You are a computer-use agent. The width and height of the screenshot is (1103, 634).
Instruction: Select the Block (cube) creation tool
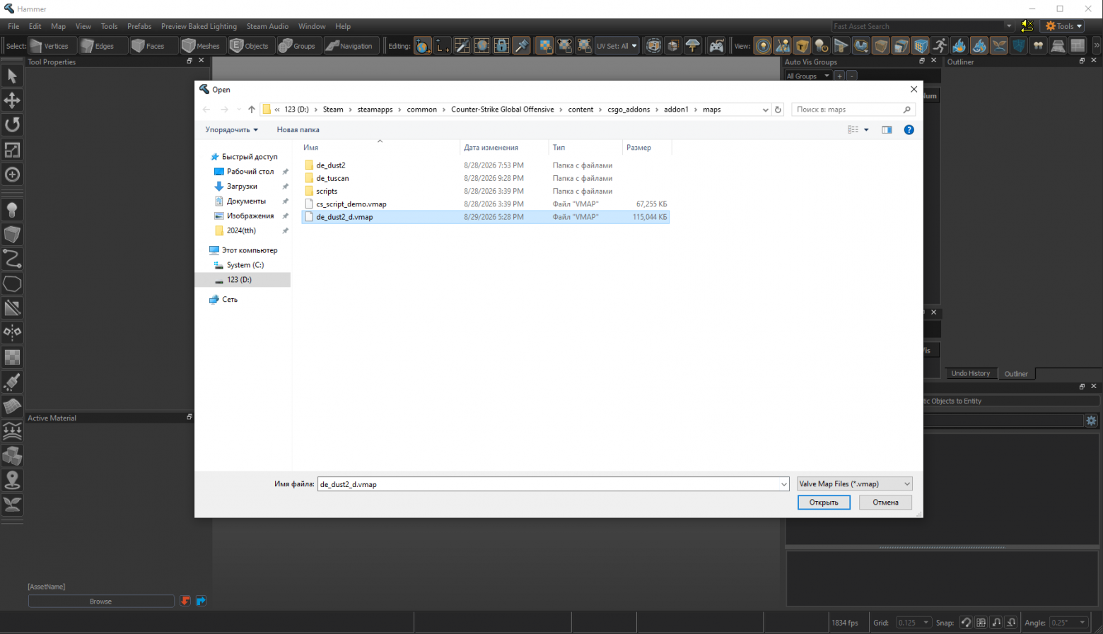12,234
